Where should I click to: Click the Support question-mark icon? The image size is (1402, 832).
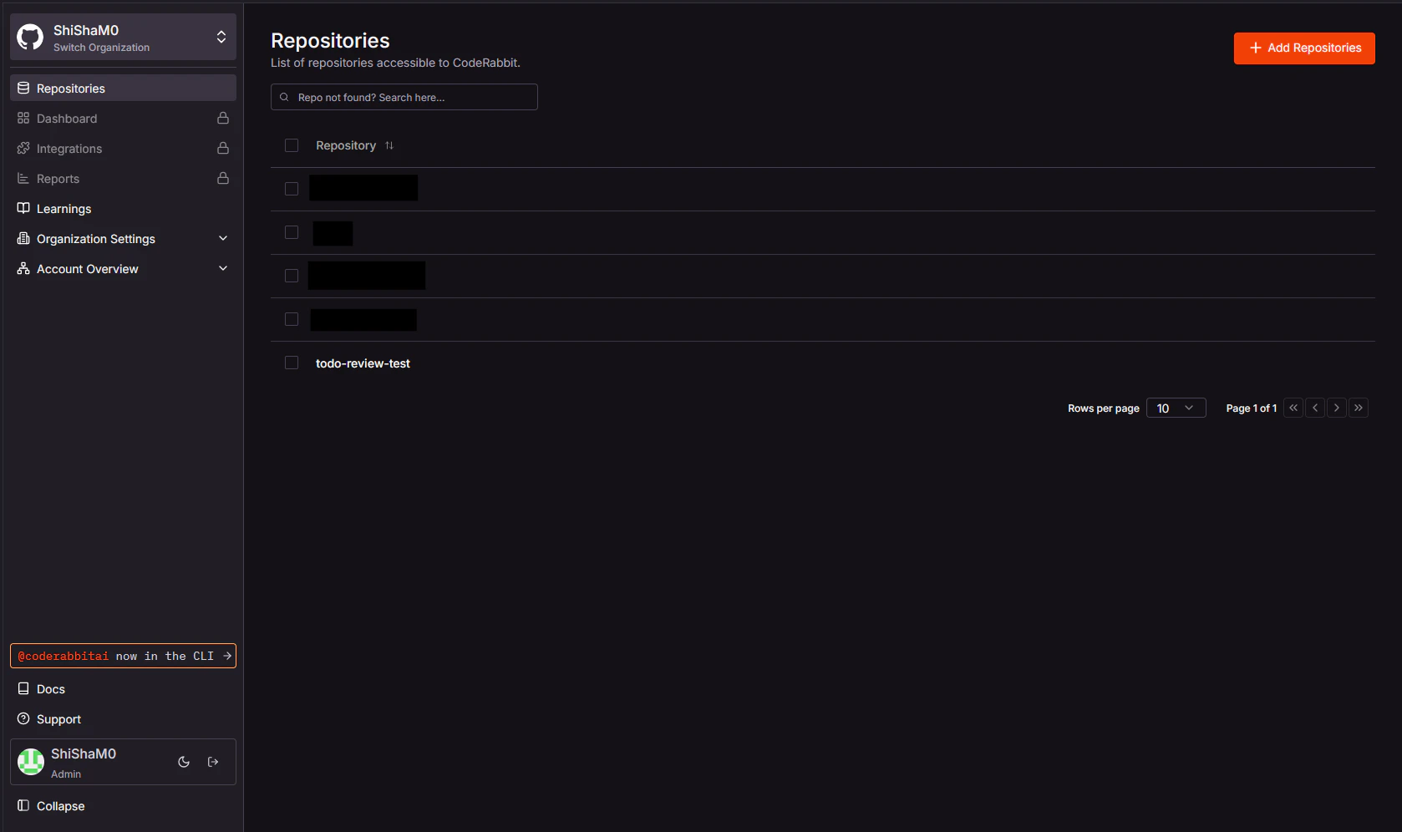(23, 718)
